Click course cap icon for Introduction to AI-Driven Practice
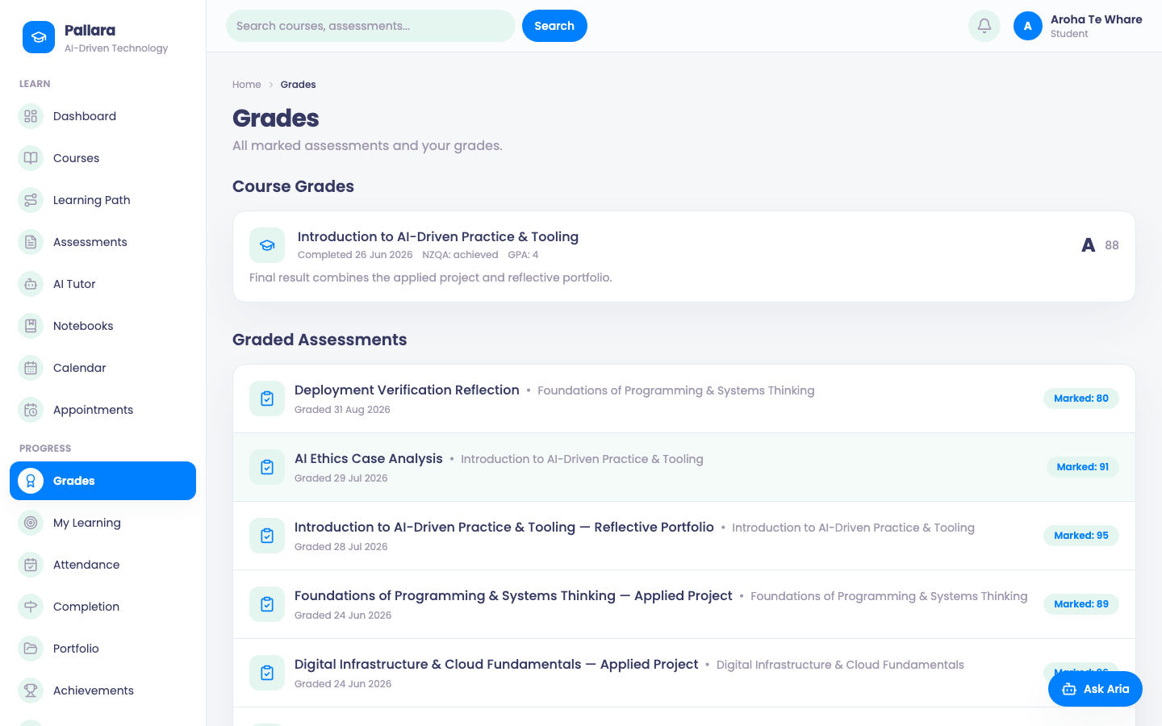 tap(267, 245)
